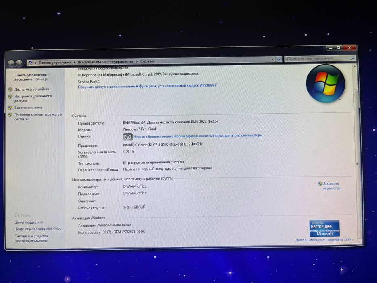Viewport: 377px width, 283px height.
Task: Open Настройка удаленного доступа
Action: 33,98
